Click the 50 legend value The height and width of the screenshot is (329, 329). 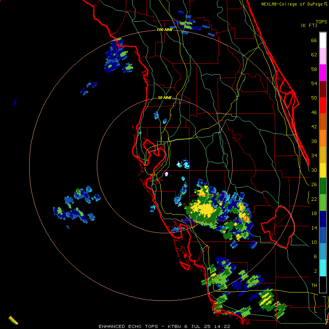tap(314, 98)
